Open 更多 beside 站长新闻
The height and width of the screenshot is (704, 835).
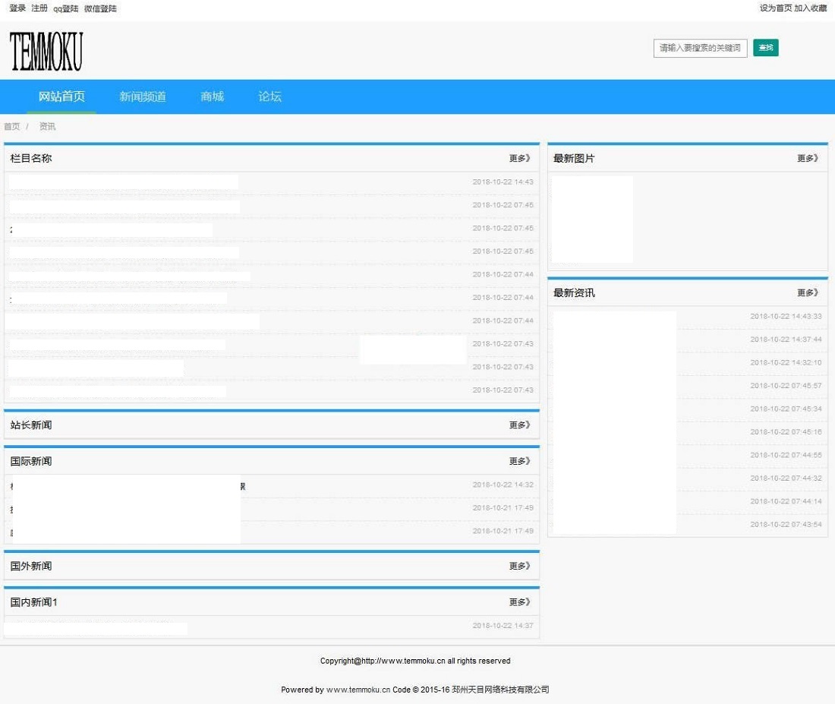[519, 425]
